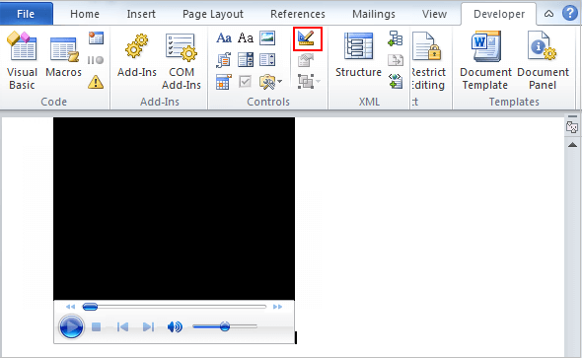582x358 pixels.
Task: Click Restrict Editing button
Action: click(428, 61)
